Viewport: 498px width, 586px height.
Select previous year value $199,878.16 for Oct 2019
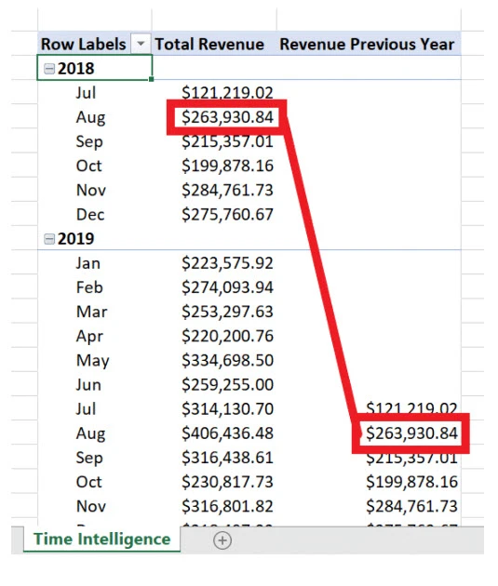pos(411,482)
